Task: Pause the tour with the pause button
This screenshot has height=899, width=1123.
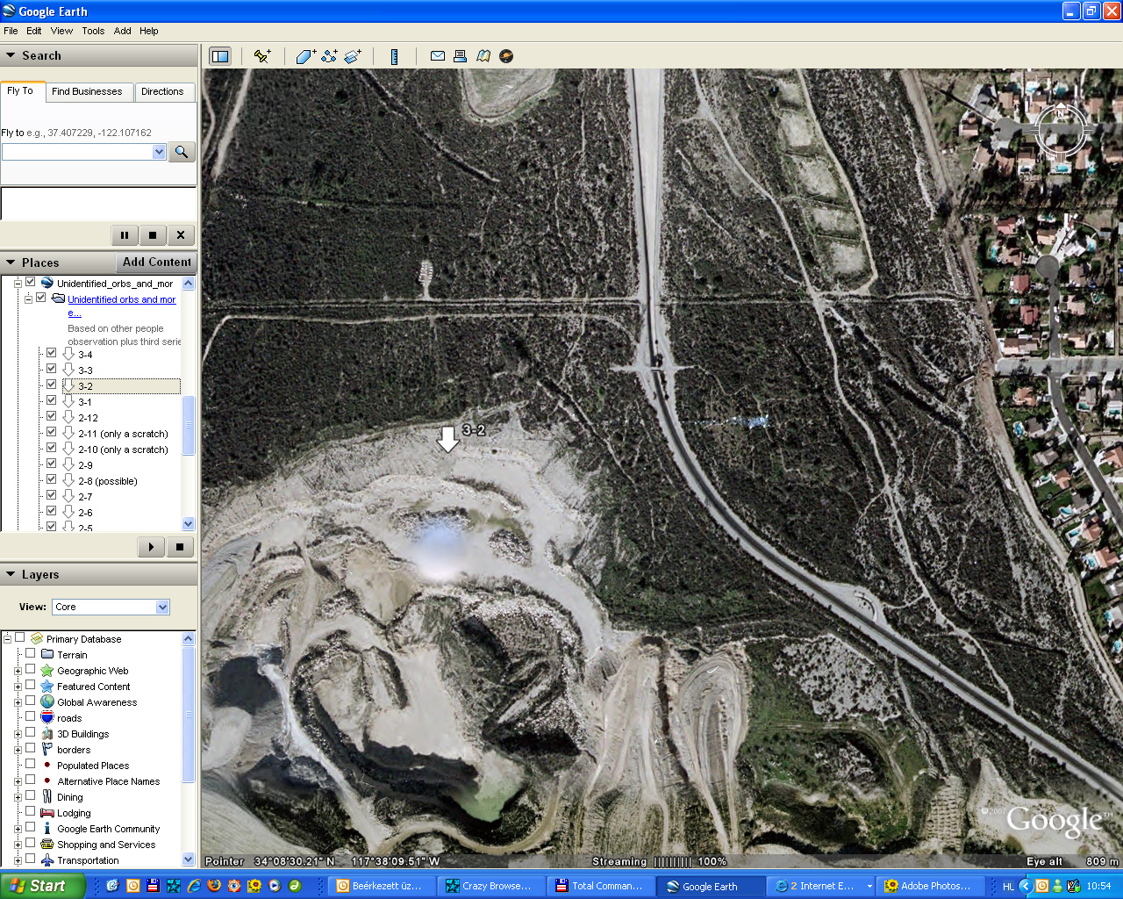Action: tap(125, 235)
